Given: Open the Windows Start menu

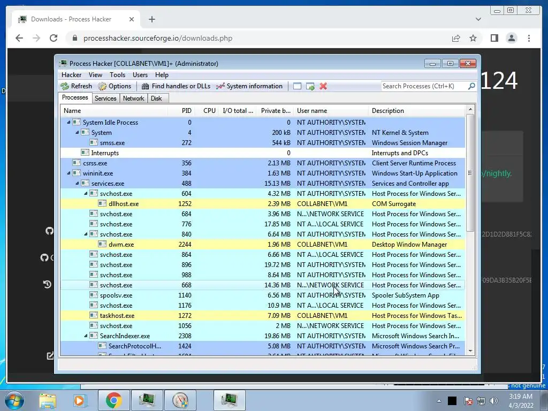Looking at the screenshot, I should pyautogui.click(x=14, y=400).
